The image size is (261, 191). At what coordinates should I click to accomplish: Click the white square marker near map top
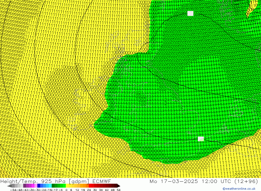click(x=191, y=13)
